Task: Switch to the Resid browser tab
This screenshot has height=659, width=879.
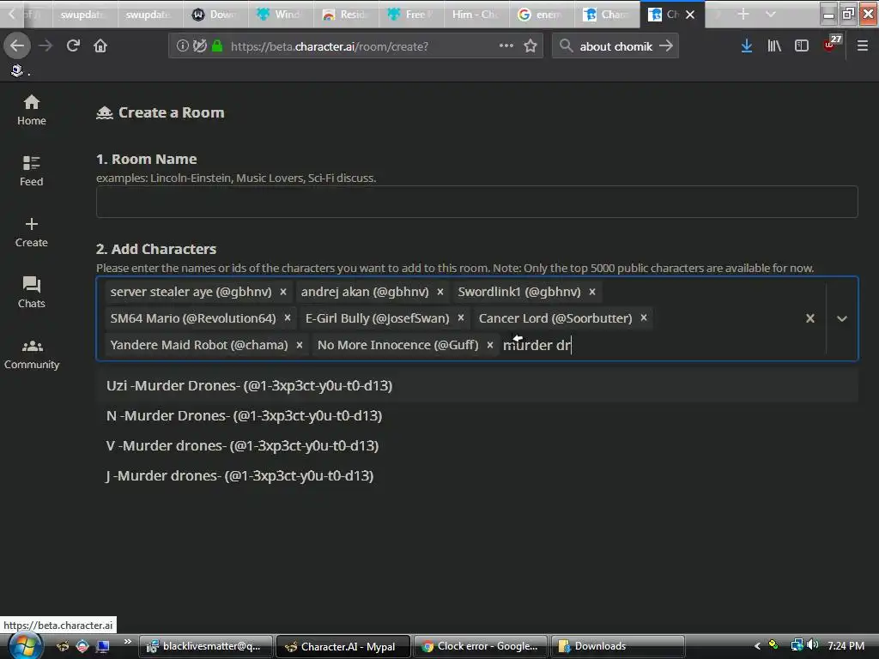Action: point(346,15)
